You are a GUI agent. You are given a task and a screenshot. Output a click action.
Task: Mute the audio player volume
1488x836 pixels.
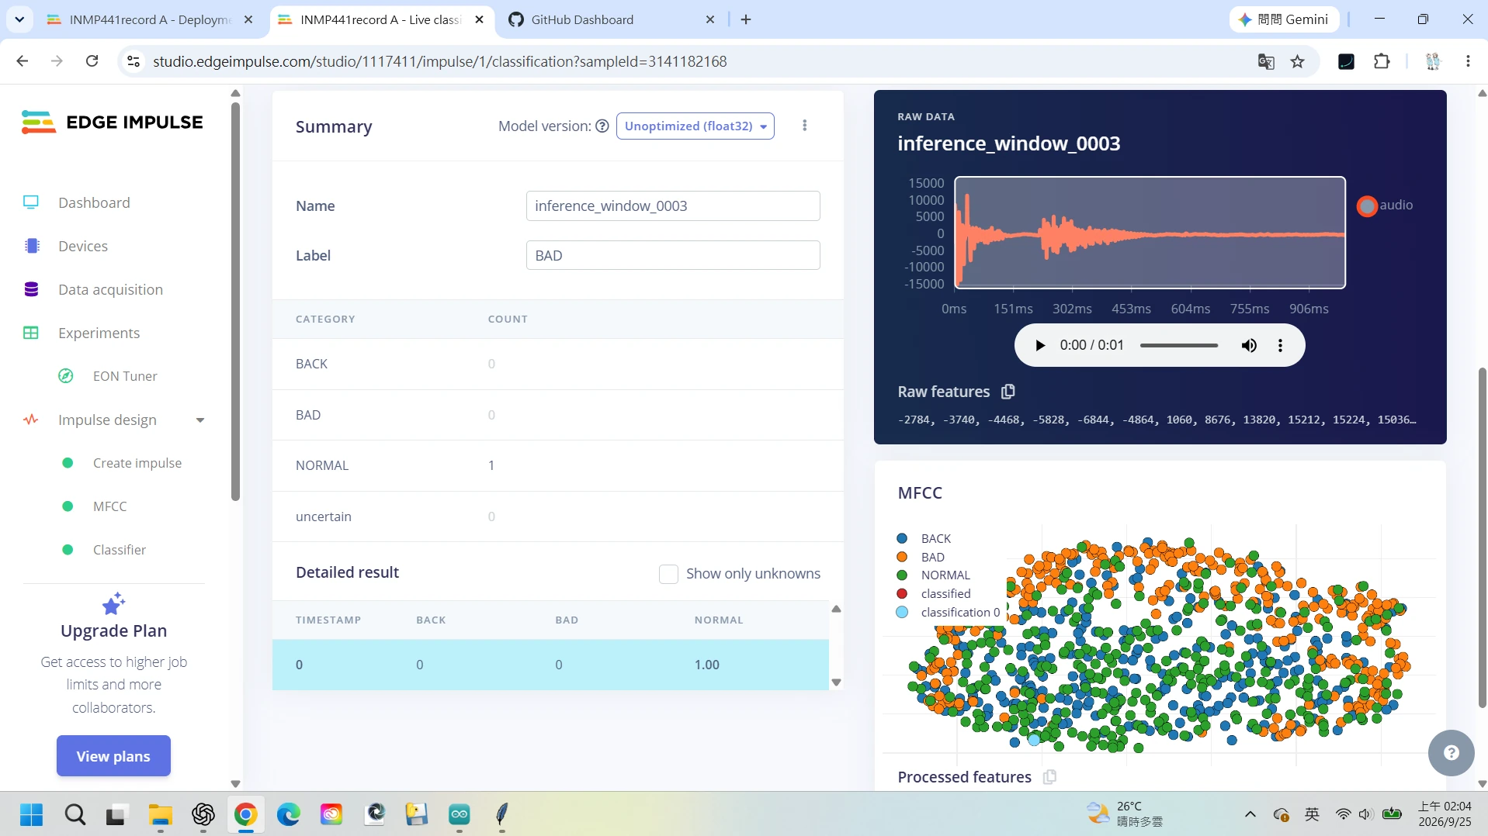(1248, 345)
